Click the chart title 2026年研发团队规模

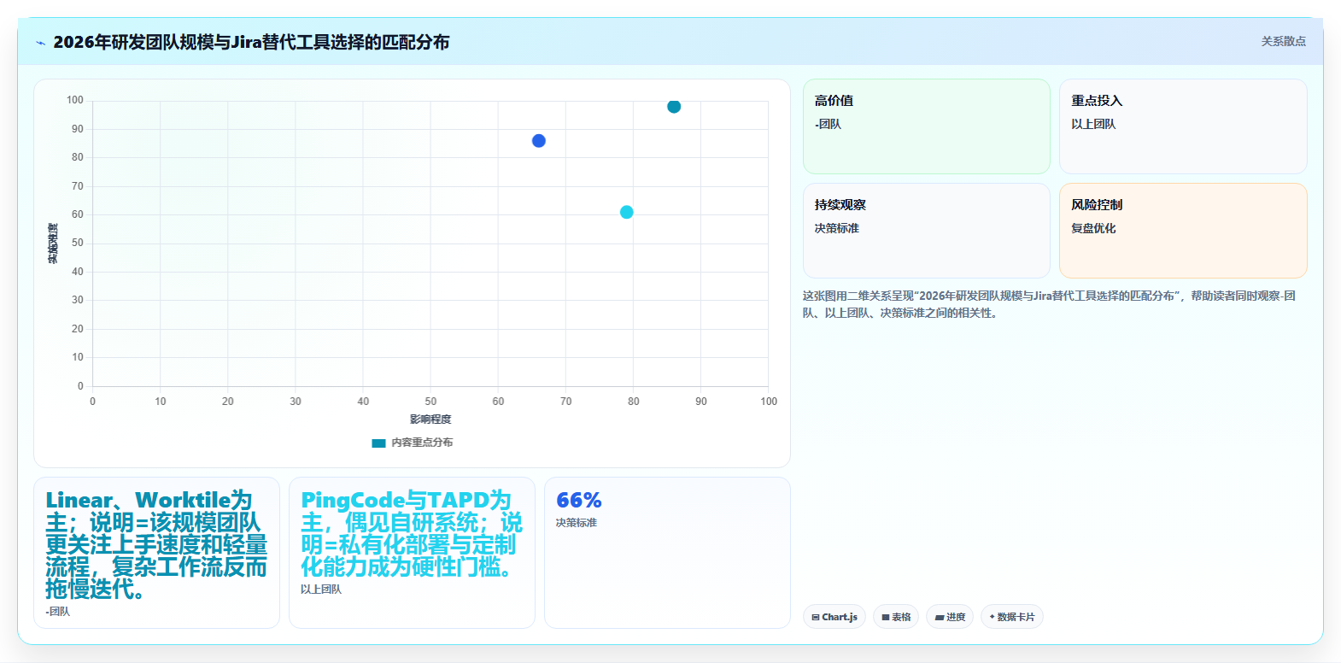pos(251,42)
